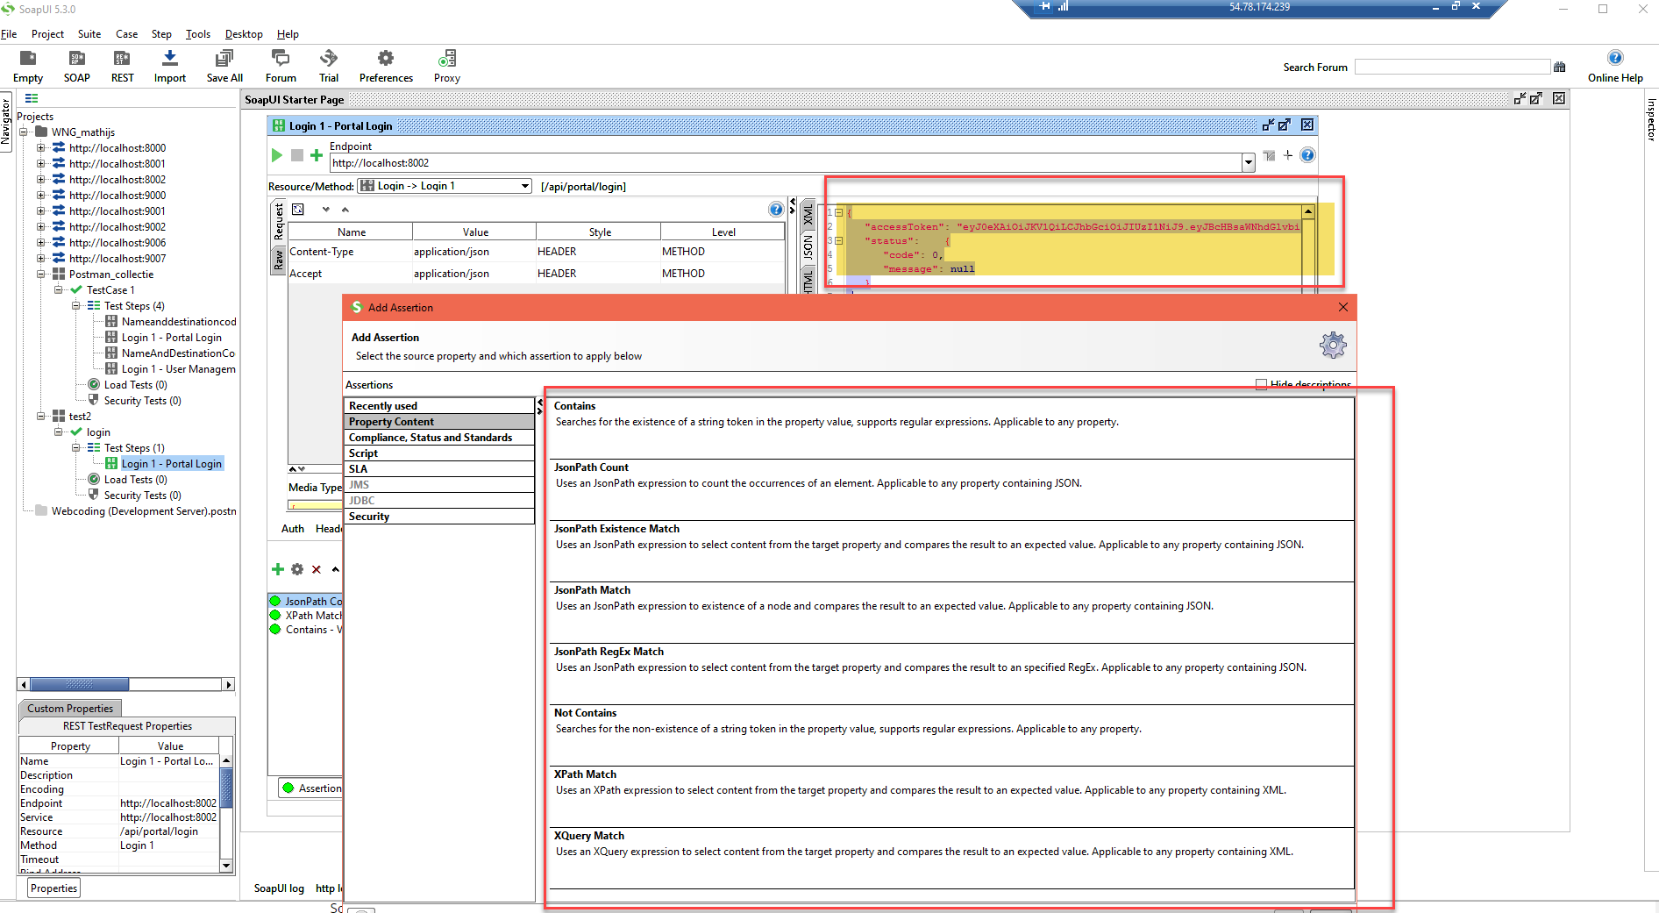The height and width of the screenshot is (913, 1659).
Task: Open the Preferences gear icon
Action: coord(385,59)
